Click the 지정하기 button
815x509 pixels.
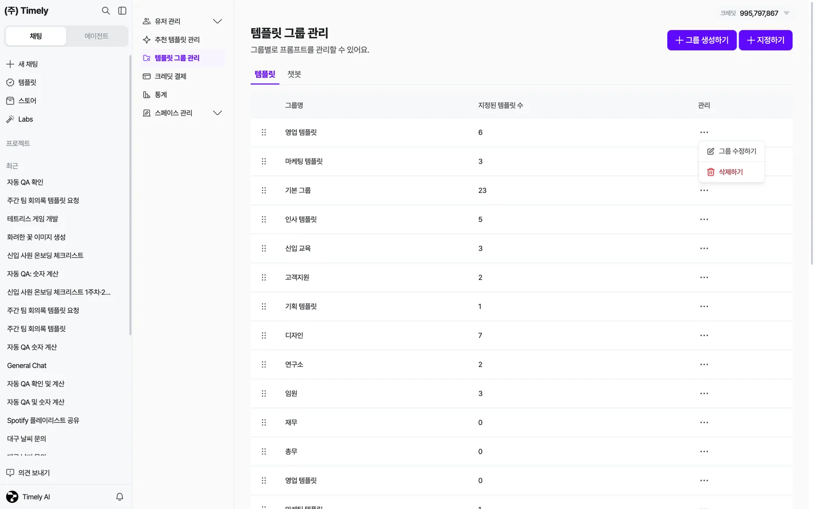point(766,40)
